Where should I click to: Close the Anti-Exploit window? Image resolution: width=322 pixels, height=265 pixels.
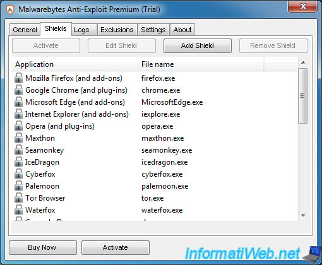tap(303, 6)
